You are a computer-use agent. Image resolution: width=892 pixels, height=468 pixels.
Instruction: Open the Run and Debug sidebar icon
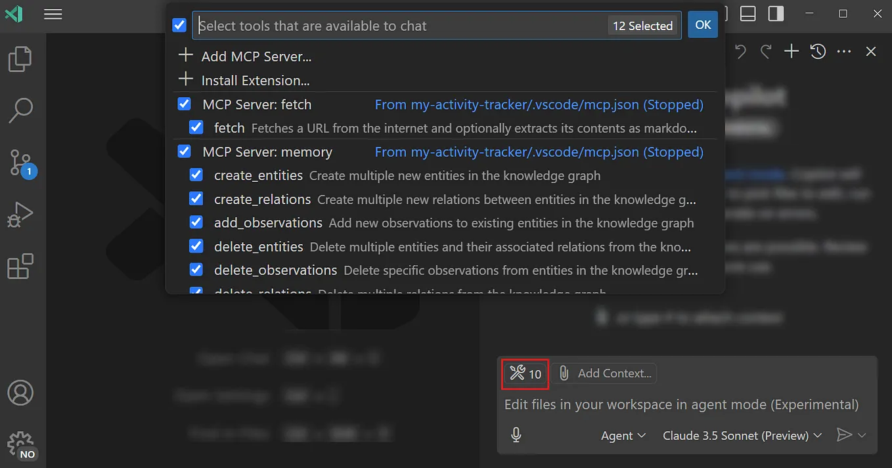point(20,214)
